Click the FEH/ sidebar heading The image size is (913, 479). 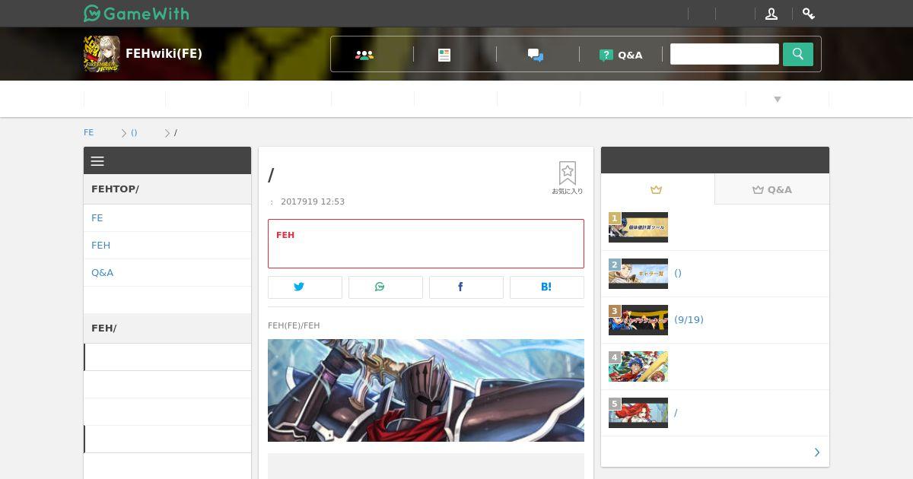[167, 328]
